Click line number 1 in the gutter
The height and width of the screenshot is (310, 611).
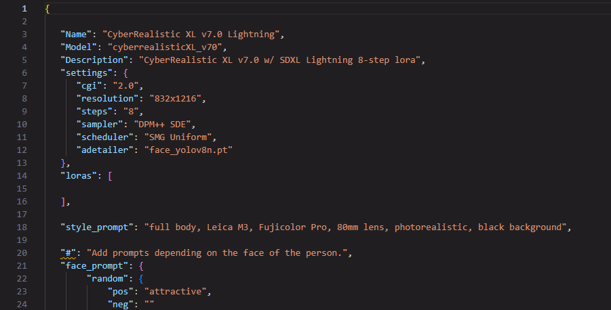24,9
